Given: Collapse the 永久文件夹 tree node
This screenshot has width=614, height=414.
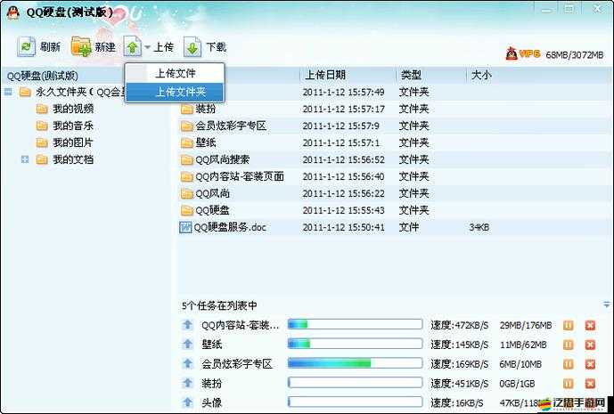Looking at the screenshot, I should (x=8, y=92).
